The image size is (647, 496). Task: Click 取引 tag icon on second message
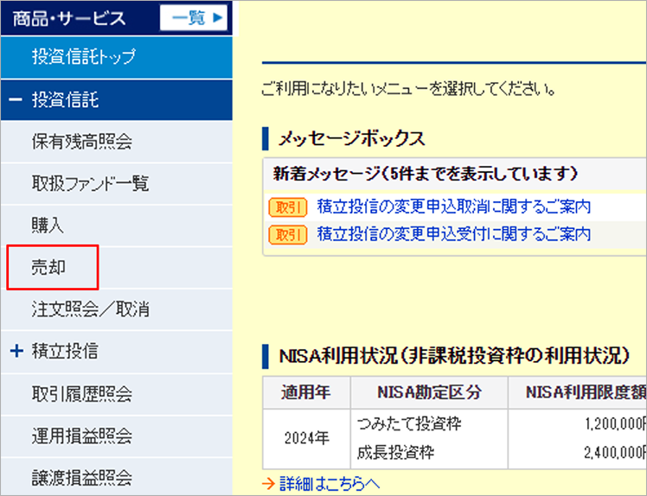tap(287, 235)
